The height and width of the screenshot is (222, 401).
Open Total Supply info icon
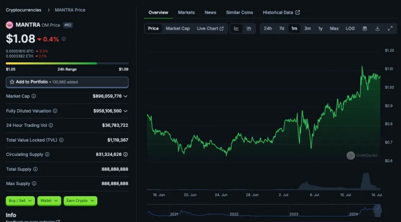(x=35, y=169)
